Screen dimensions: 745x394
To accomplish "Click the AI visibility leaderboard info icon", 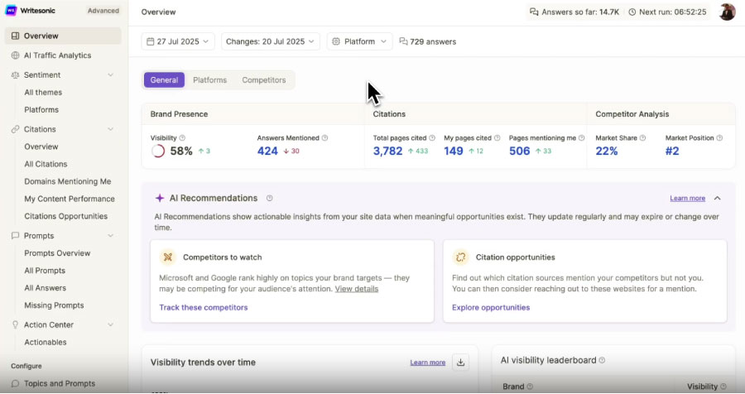I will (x=602, y=361).
